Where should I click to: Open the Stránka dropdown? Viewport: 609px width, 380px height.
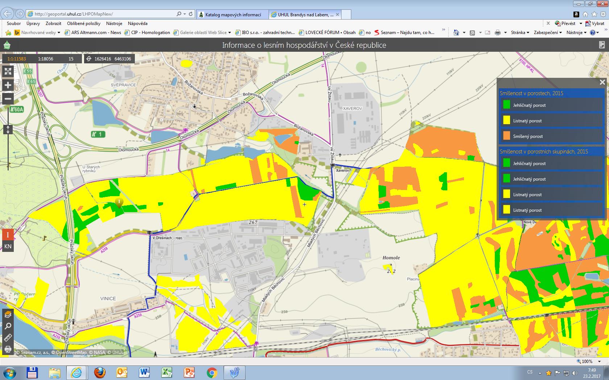coord(520,32)
